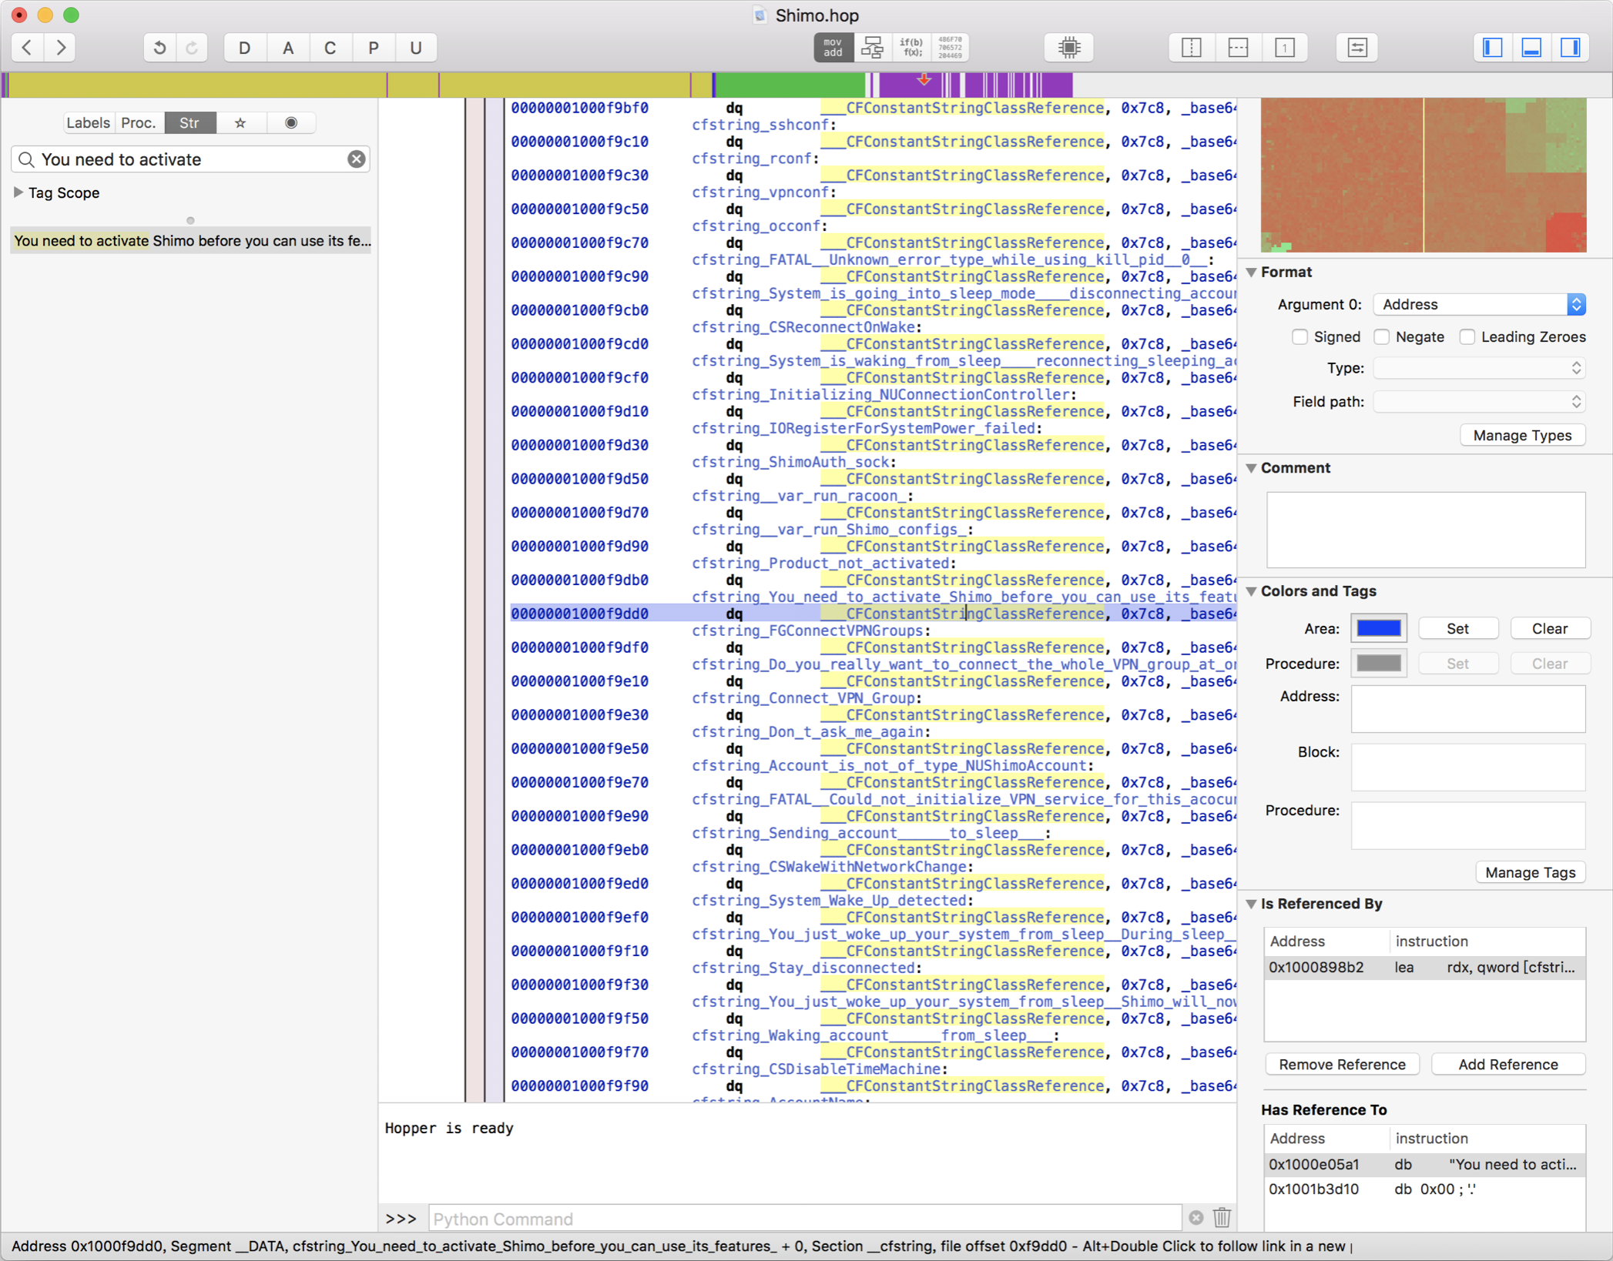The image size is (1613, 1261).
Task: Click the Remove Reference button
Action: (x=1342, y=1065)
